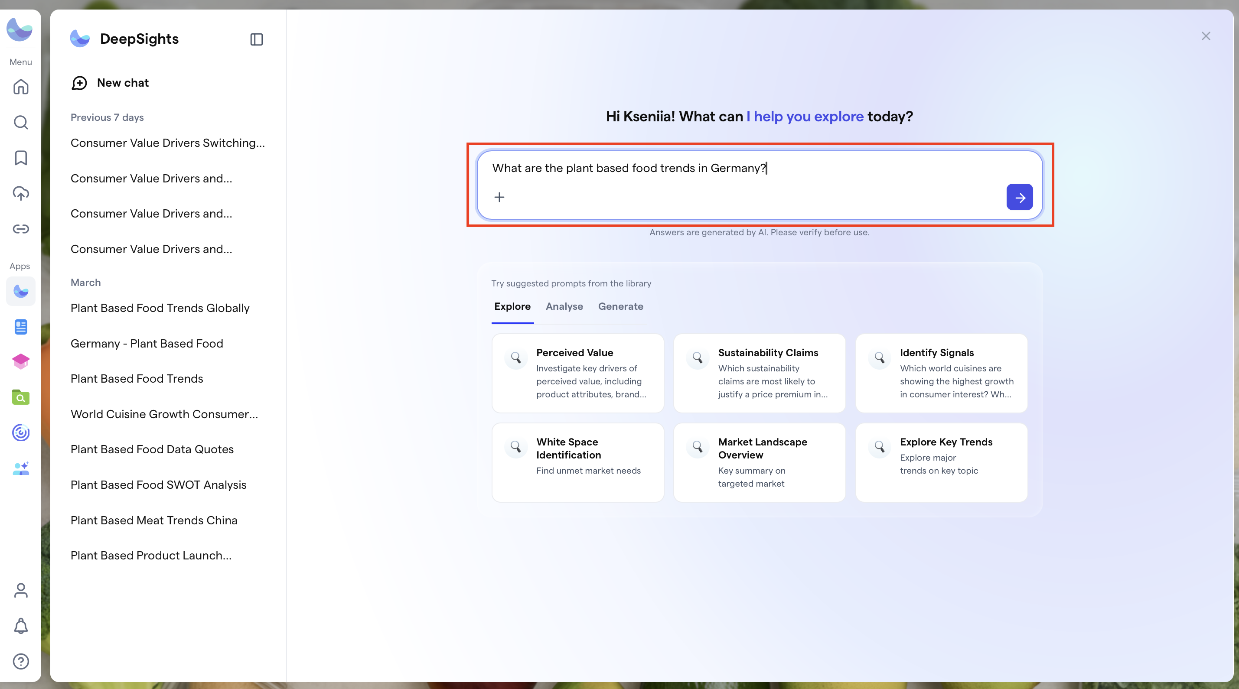The width and height of the screenshot is (1239, 689).
Task: Collapse the sidebar with the panel toggle icon
Action: [x=256, y=39]
